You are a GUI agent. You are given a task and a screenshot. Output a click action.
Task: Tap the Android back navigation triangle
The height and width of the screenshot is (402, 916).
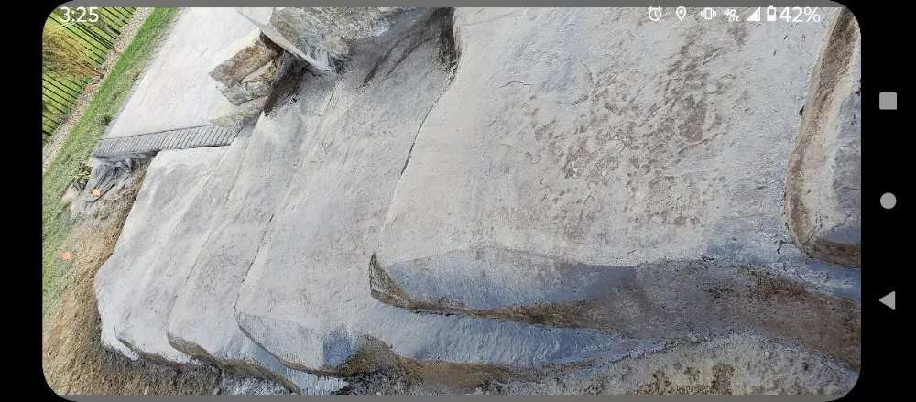[x=888, y=300]
